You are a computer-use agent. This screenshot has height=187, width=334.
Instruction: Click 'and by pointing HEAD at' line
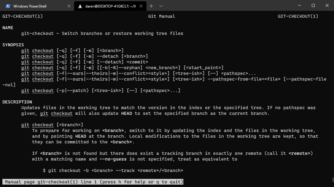pos(175,136)
